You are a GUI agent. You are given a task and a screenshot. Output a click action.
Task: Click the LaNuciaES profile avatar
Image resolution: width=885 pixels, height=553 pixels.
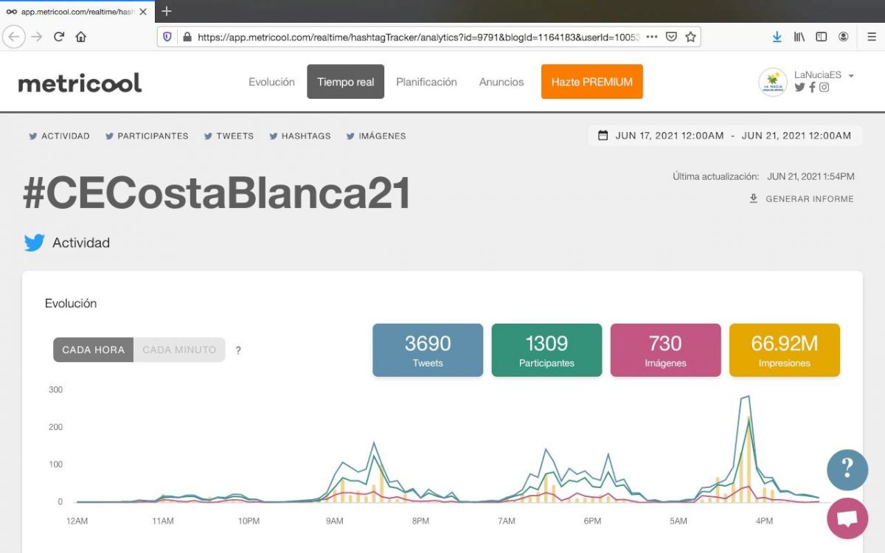point(773,82)
